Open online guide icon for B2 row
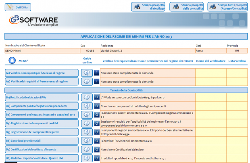 (87, 106)
